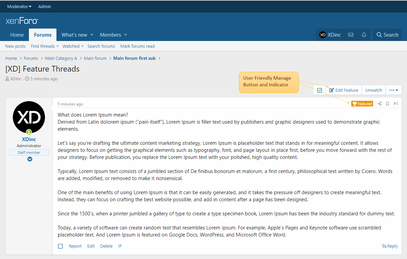The height and width of the screenshot is (259, 407).
Task: Switch to the Home tab
Action: 17,35
